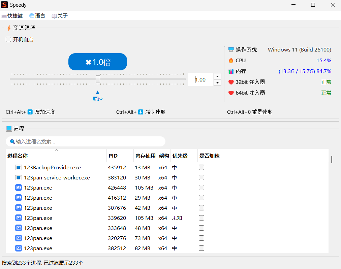Click 原速 to reset the speed

pos(97,99)
